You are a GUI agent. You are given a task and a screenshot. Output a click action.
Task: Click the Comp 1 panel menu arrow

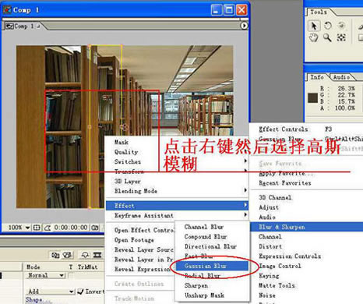point(244,26)
